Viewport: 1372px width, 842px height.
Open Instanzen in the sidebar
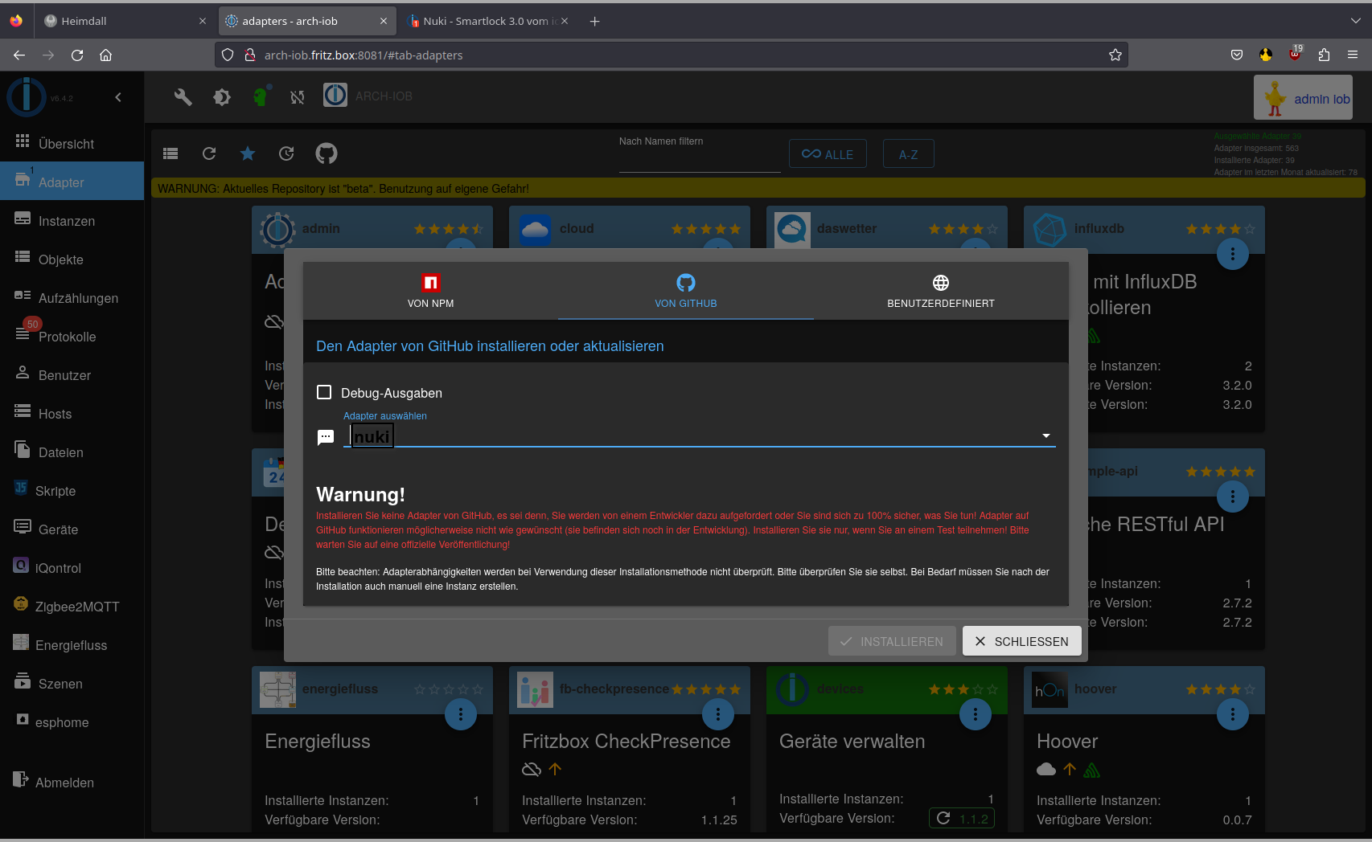tap(72, 220)
